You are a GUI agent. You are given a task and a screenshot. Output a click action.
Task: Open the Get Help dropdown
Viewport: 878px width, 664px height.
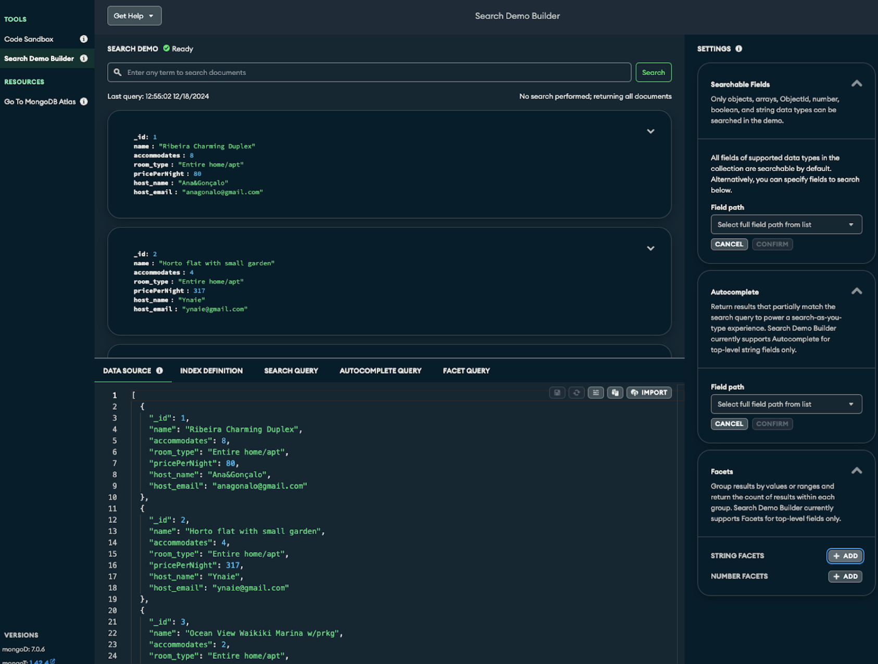[x=134, y=16]
